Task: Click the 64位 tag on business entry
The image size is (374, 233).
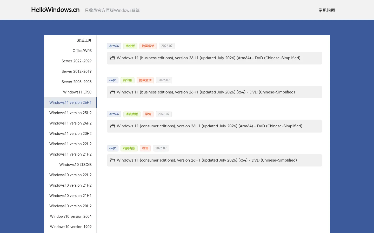Action: click(113, 80)
